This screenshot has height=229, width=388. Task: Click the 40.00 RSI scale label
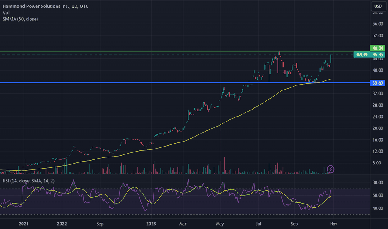378,208
